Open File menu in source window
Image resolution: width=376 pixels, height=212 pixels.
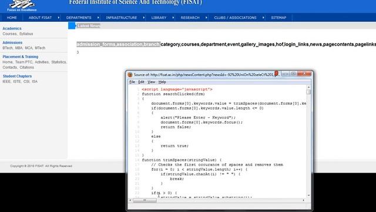coord(132,82)
